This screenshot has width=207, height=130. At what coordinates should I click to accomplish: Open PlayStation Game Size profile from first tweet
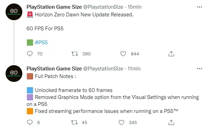54,7
